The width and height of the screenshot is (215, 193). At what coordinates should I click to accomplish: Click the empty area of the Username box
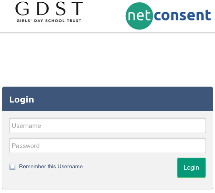point(123,126)
